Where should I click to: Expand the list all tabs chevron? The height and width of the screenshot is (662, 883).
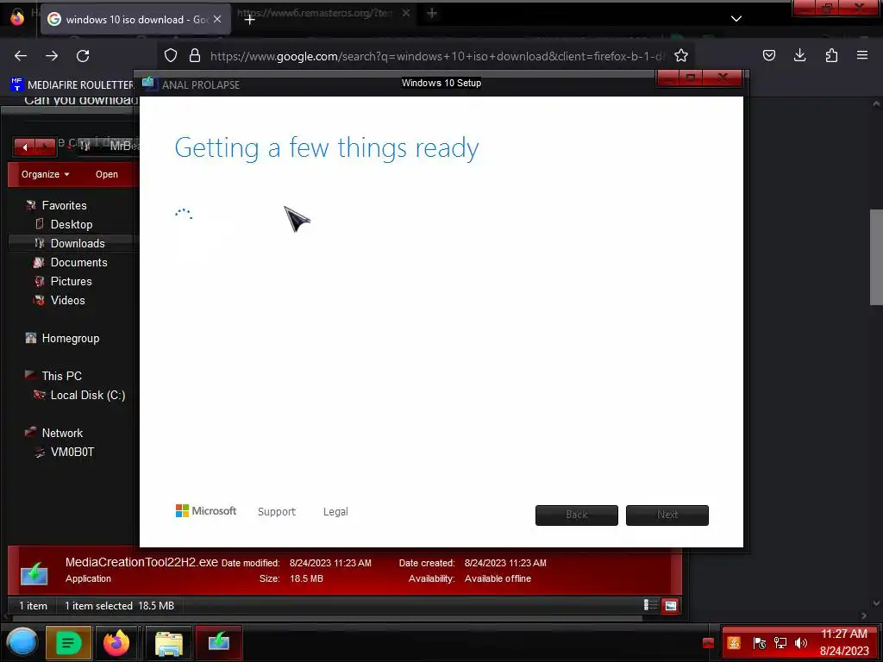click(736, 19)
